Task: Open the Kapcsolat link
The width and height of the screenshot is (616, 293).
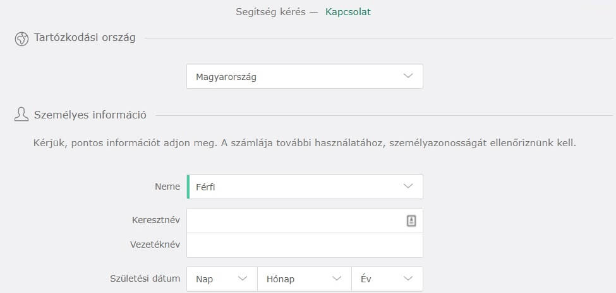Action: tap(348, 12)
